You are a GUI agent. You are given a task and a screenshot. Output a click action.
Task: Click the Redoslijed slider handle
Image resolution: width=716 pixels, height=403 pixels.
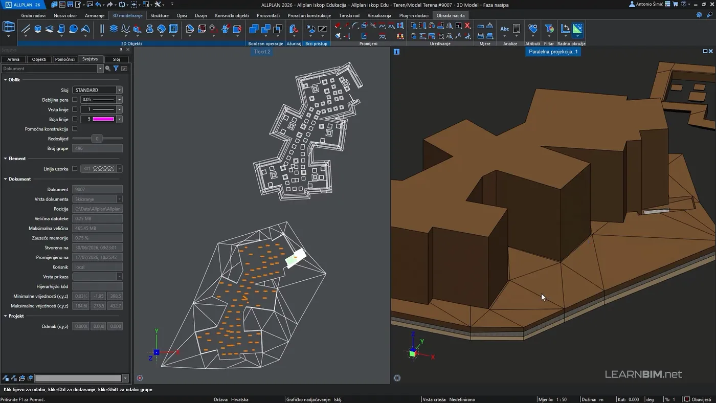point(97,139)
